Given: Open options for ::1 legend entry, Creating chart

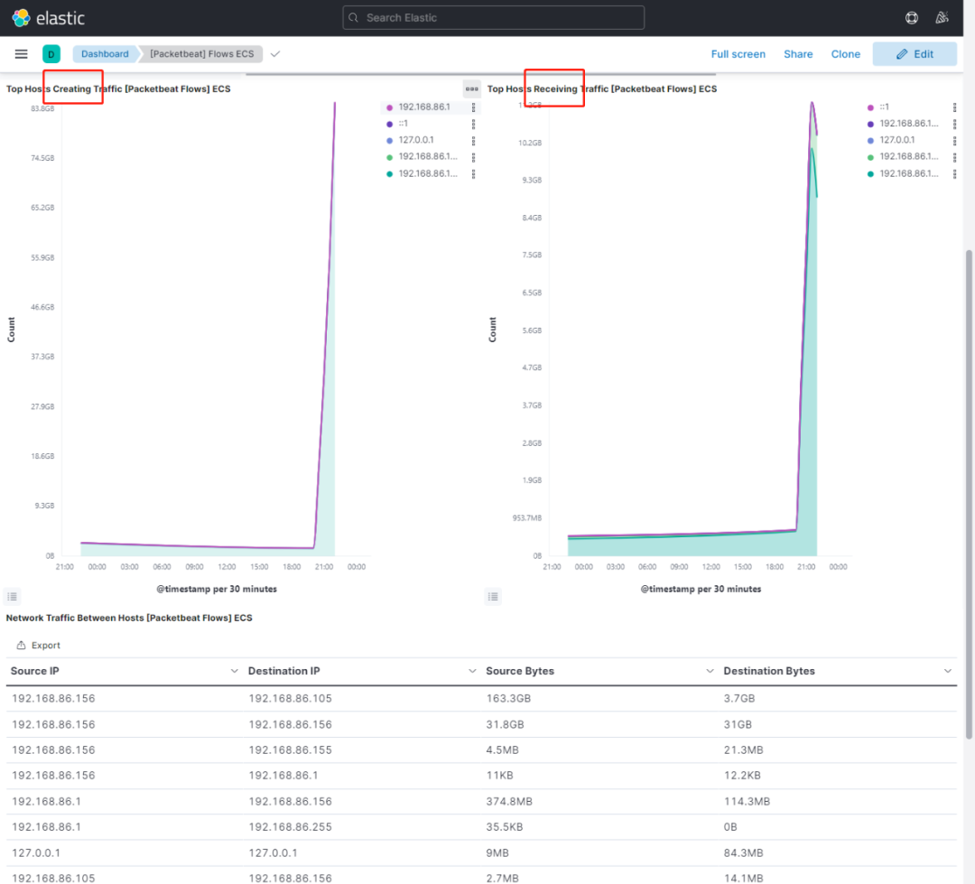Looking at the screenshot, I should (x=473, y=124).
